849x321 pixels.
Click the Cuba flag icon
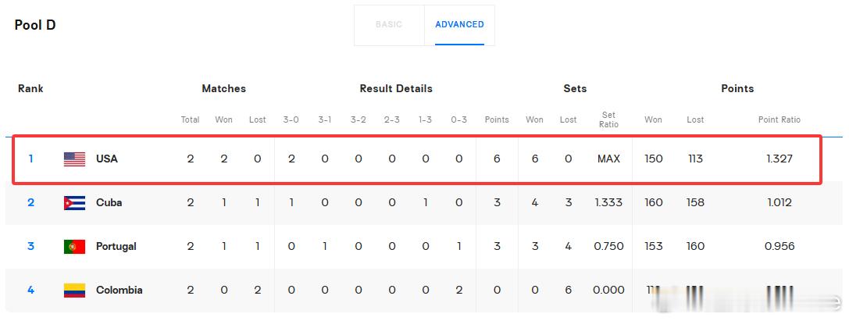coord(74,203)
